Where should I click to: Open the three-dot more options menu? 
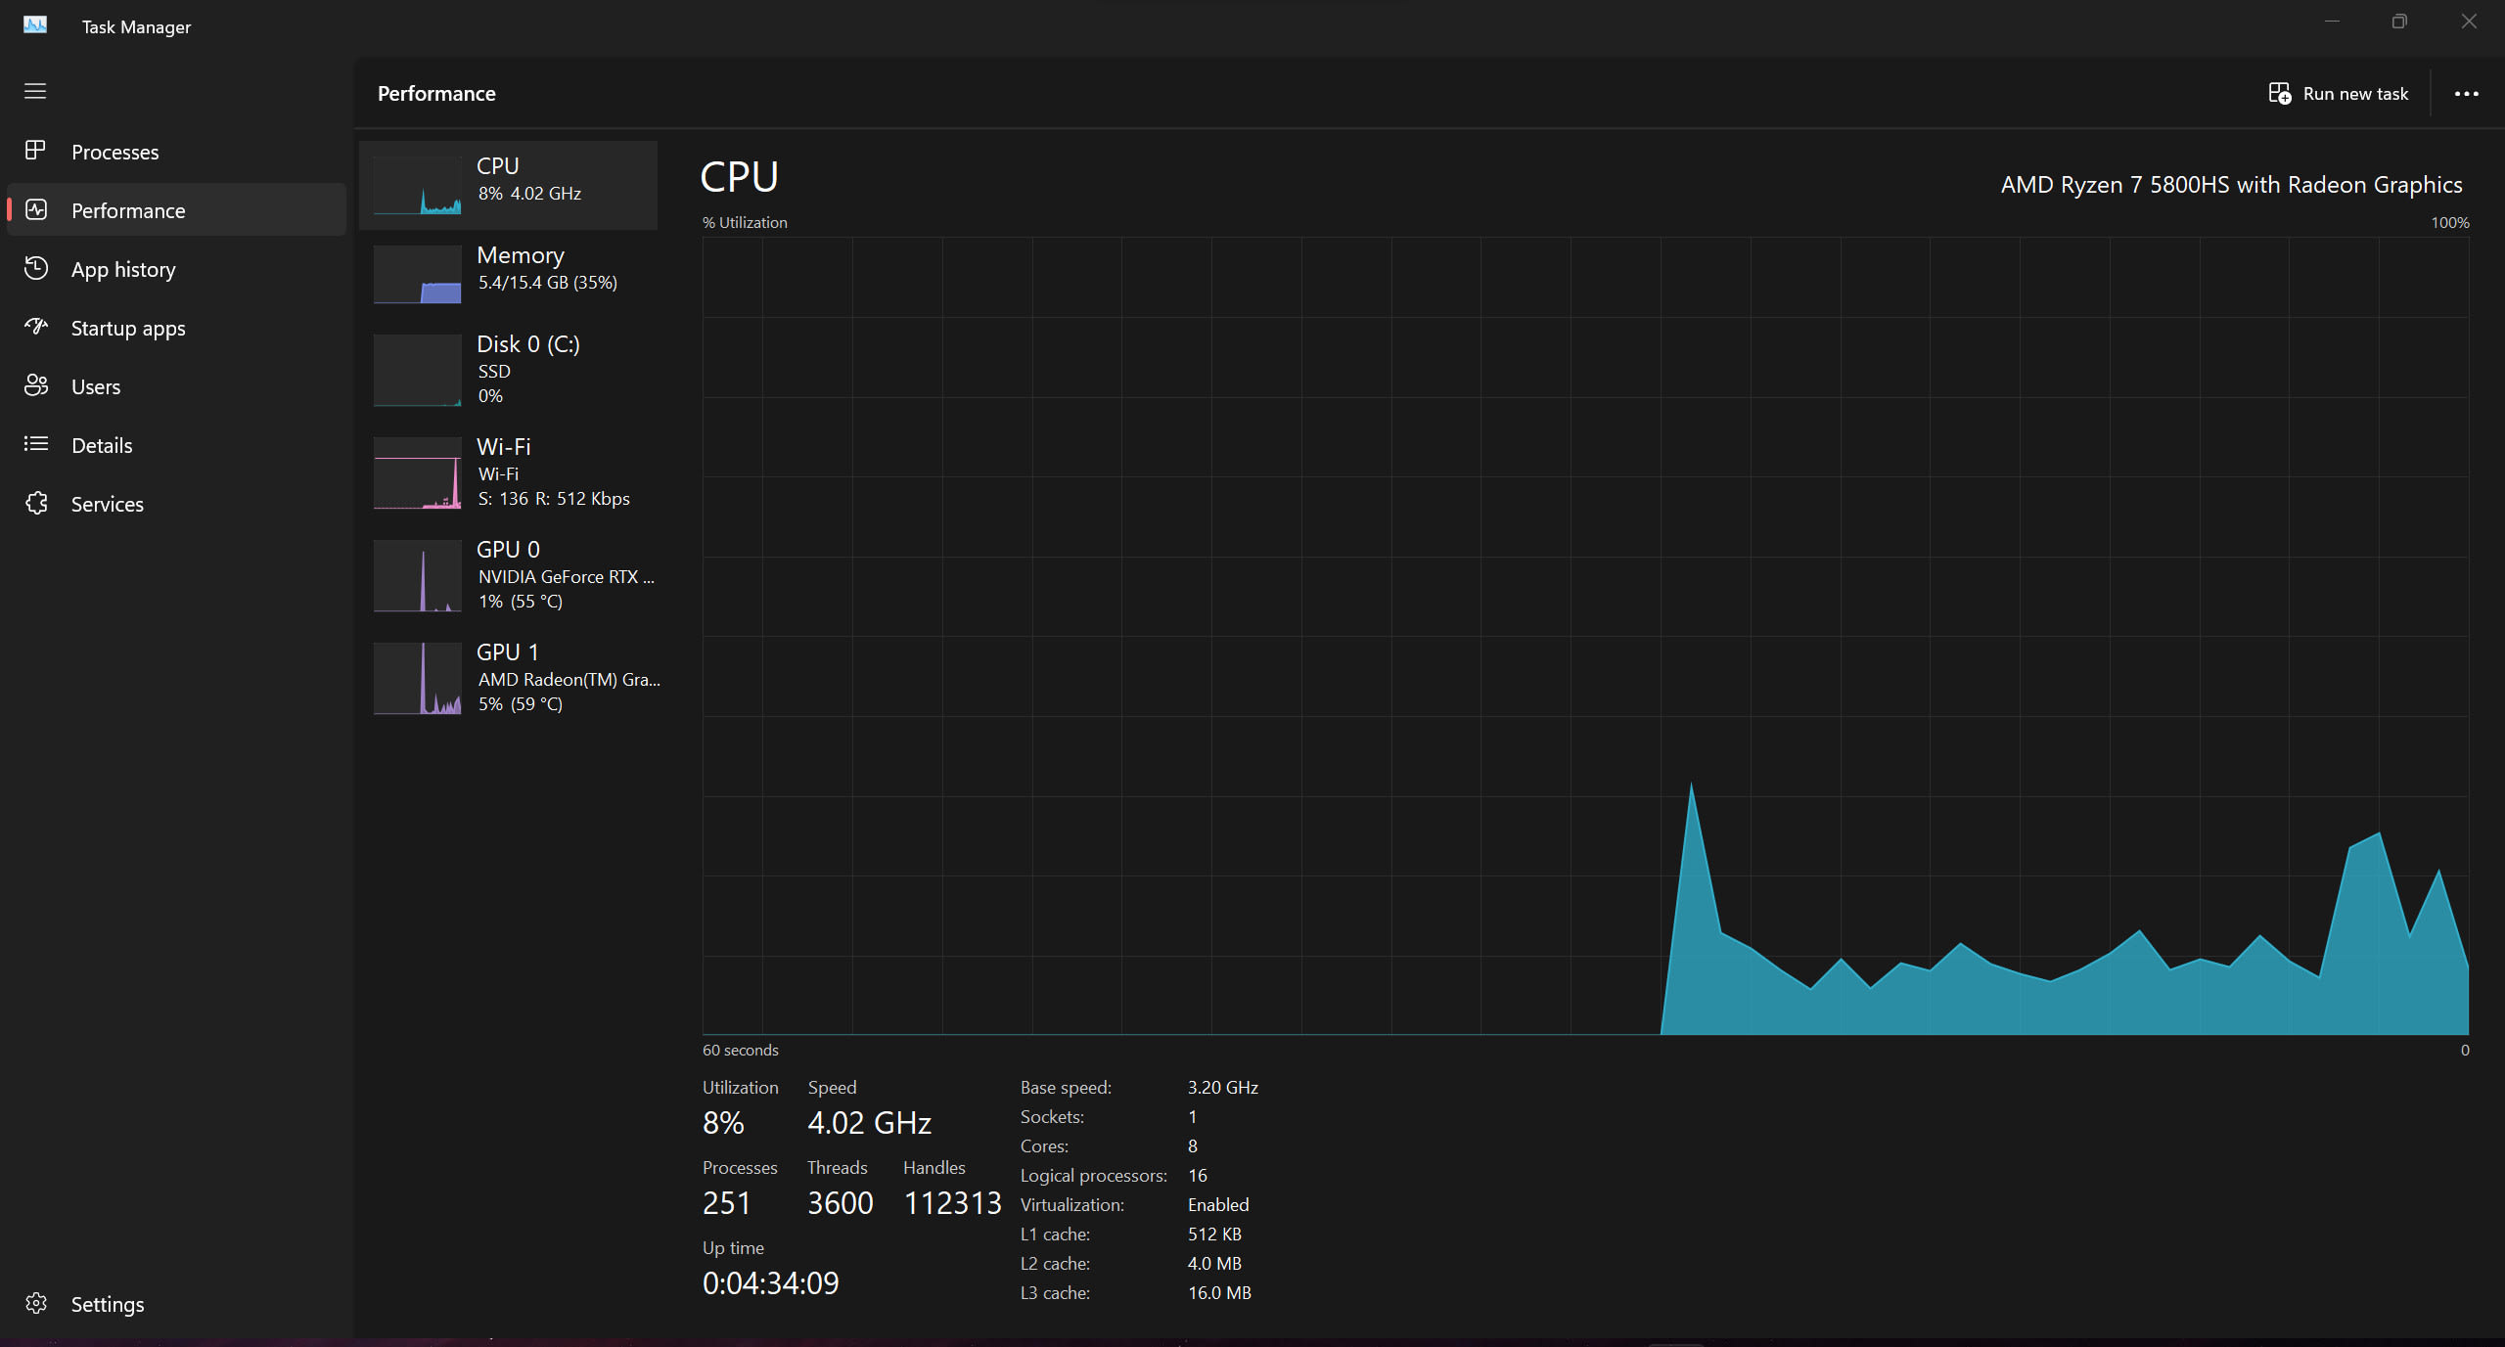coord(2466,94)
